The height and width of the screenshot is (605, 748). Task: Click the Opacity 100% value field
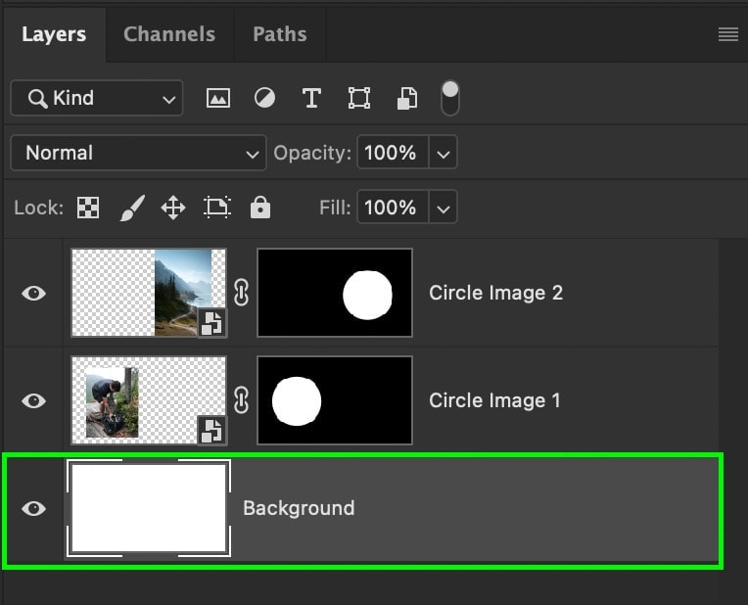point(393,153)
